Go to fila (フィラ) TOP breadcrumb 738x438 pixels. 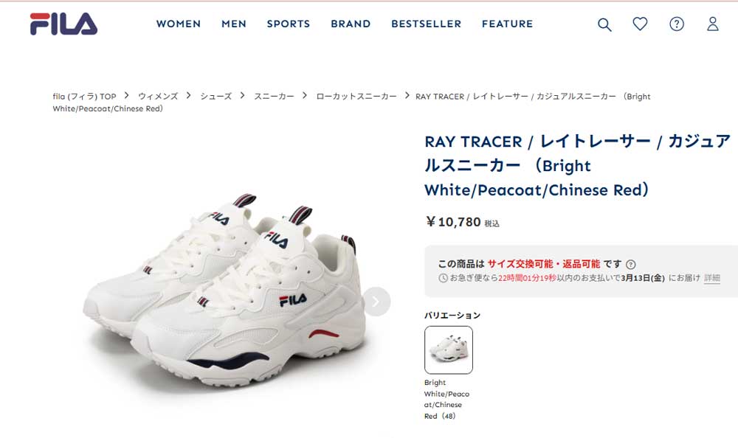point(84,97)
